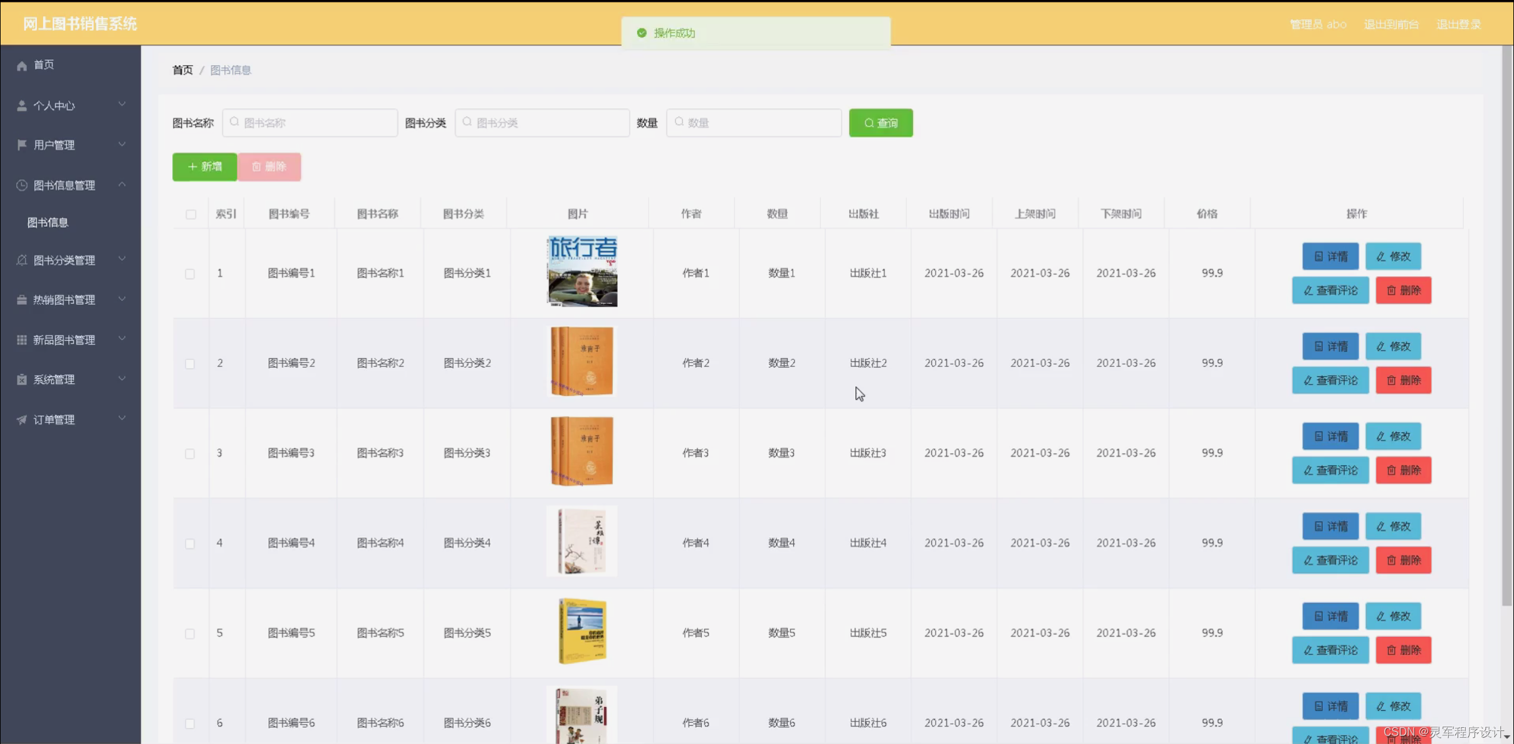Viewport: 1514px width, 744px height.
Task: Click the magnifier icon in the 数量 field
Action: [x=679, y=122]
